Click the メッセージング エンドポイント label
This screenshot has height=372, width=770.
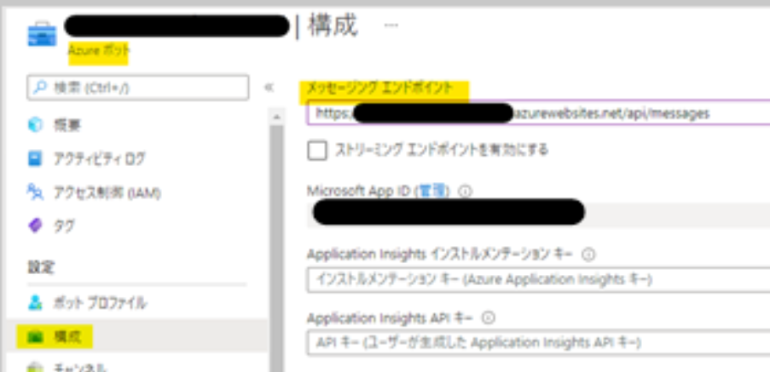click(x=379, y=87)
